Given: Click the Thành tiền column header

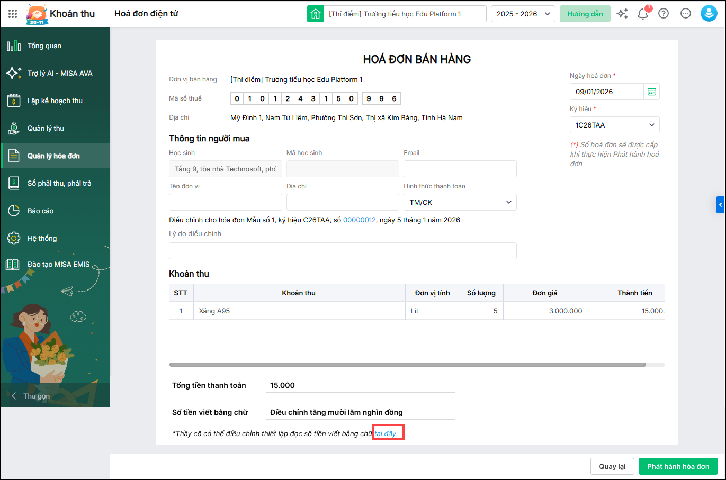Looking at the screenshot, I should [x=626, y=293].
